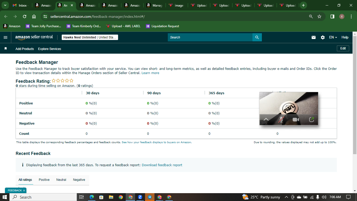Click the '365 days' column header
Screen dimensions: 357x201
[x=216, y=93]
